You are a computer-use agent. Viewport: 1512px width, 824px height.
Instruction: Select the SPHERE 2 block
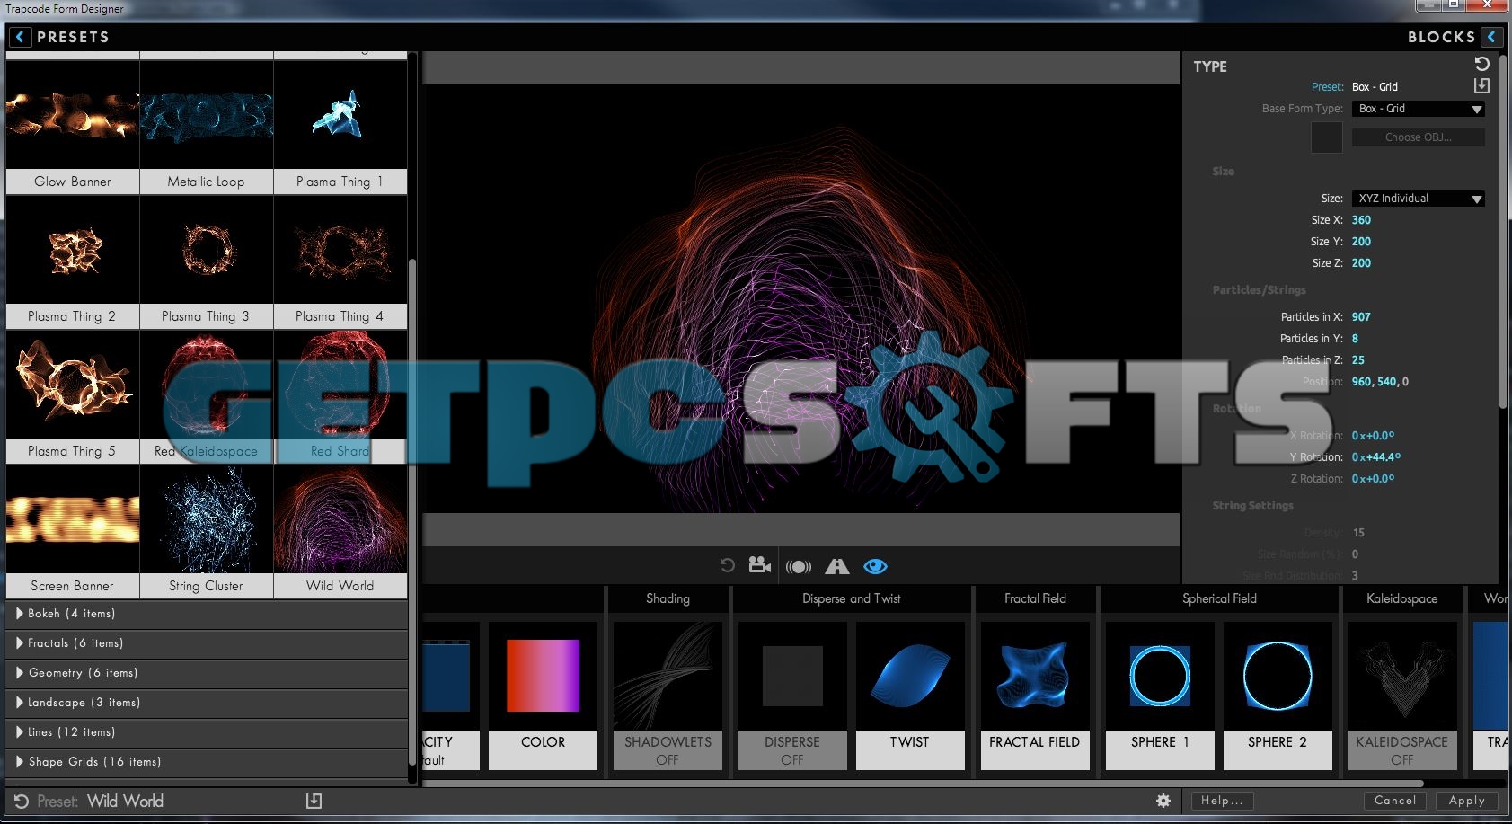[x=1278, y=696]
